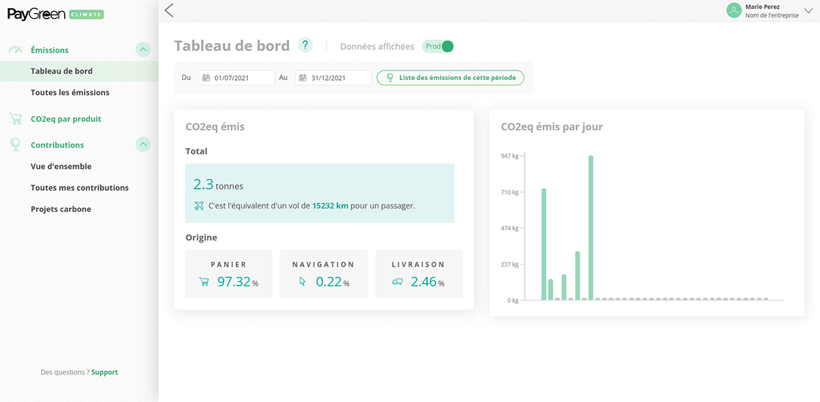This screenshot has height=402, width=820.
Task: Click the tree icon beside Contributions
Action: 15,145
